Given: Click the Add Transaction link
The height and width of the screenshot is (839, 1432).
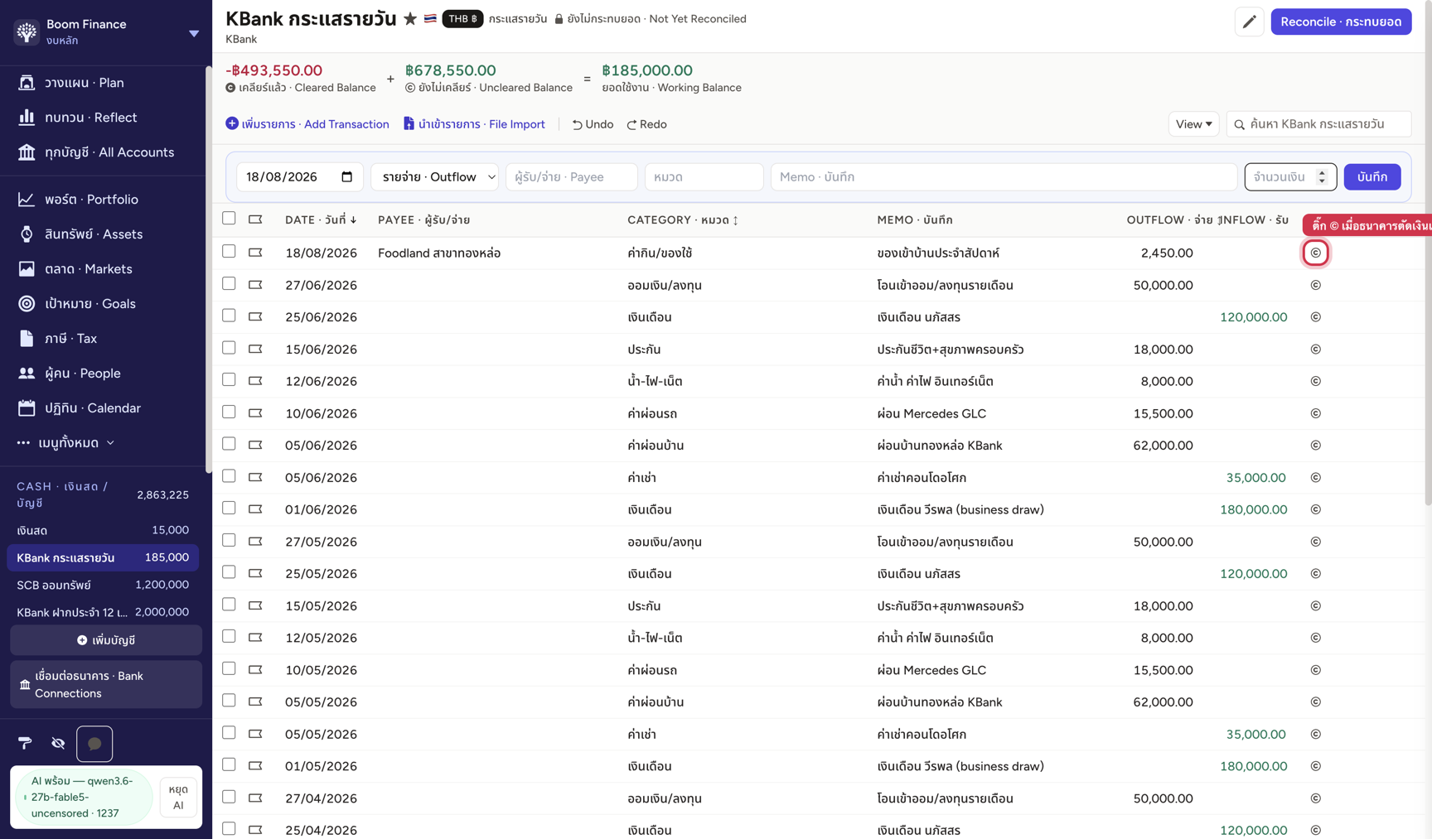Looking at the screenshot, I should point(307,124).
